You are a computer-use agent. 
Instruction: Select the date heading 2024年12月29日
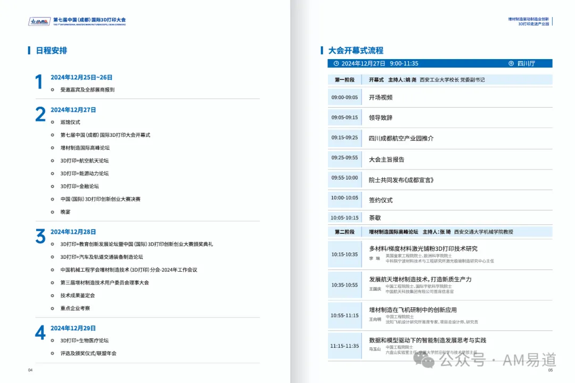(73, 328)
